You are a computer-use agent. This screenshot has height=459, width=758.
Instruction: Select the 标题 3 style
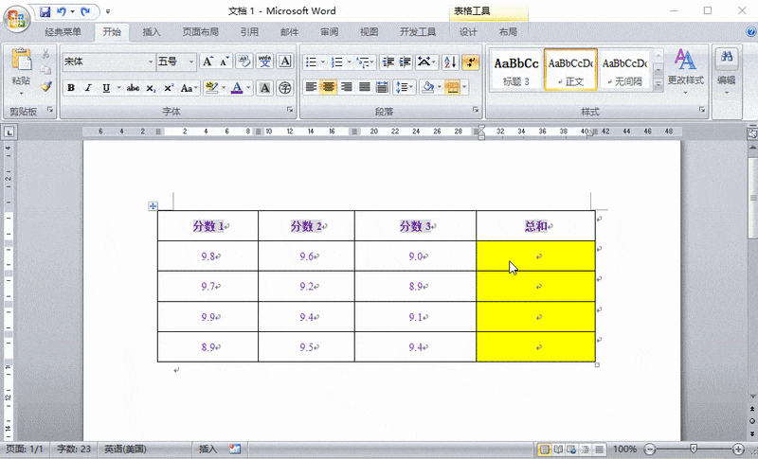pos(516,69)
